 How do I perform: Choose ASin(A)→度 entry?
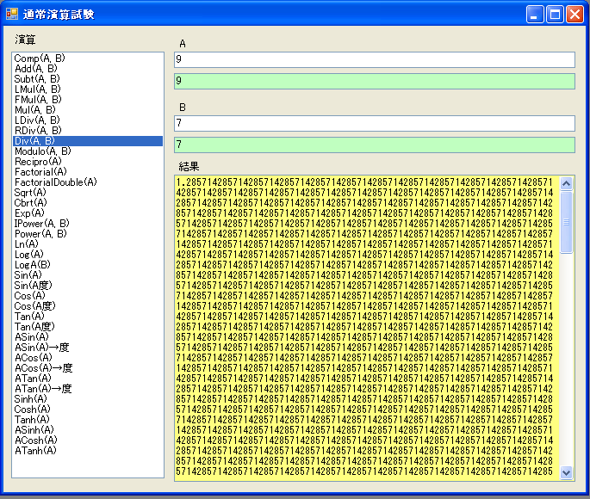(88, 348)
